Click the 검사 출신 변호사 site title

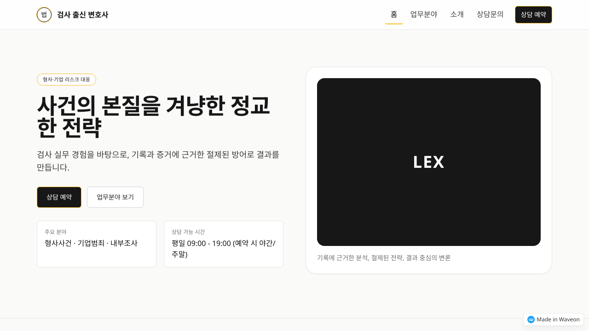(82, 15)
